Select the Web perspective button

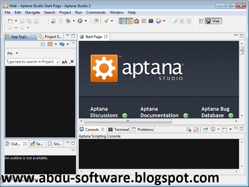click(x=213, y=21)
